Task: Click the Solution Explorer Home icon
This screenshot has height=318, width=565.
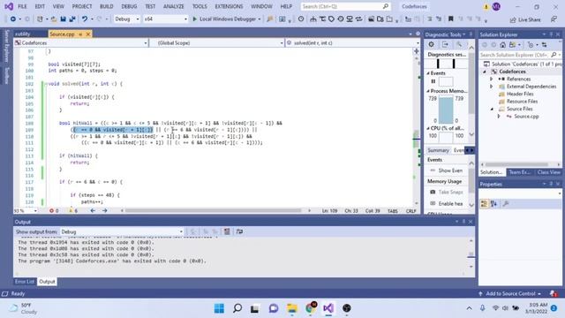Action: click(502, 45)
